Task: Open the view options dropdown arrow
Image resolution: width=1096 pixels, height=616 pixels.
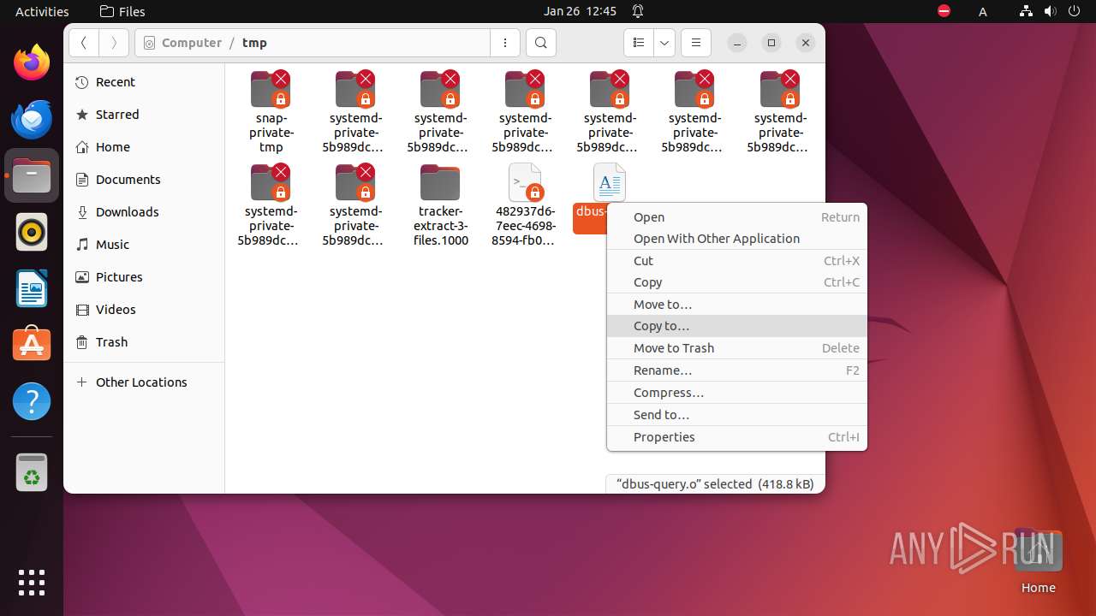Action: [664, 43]
